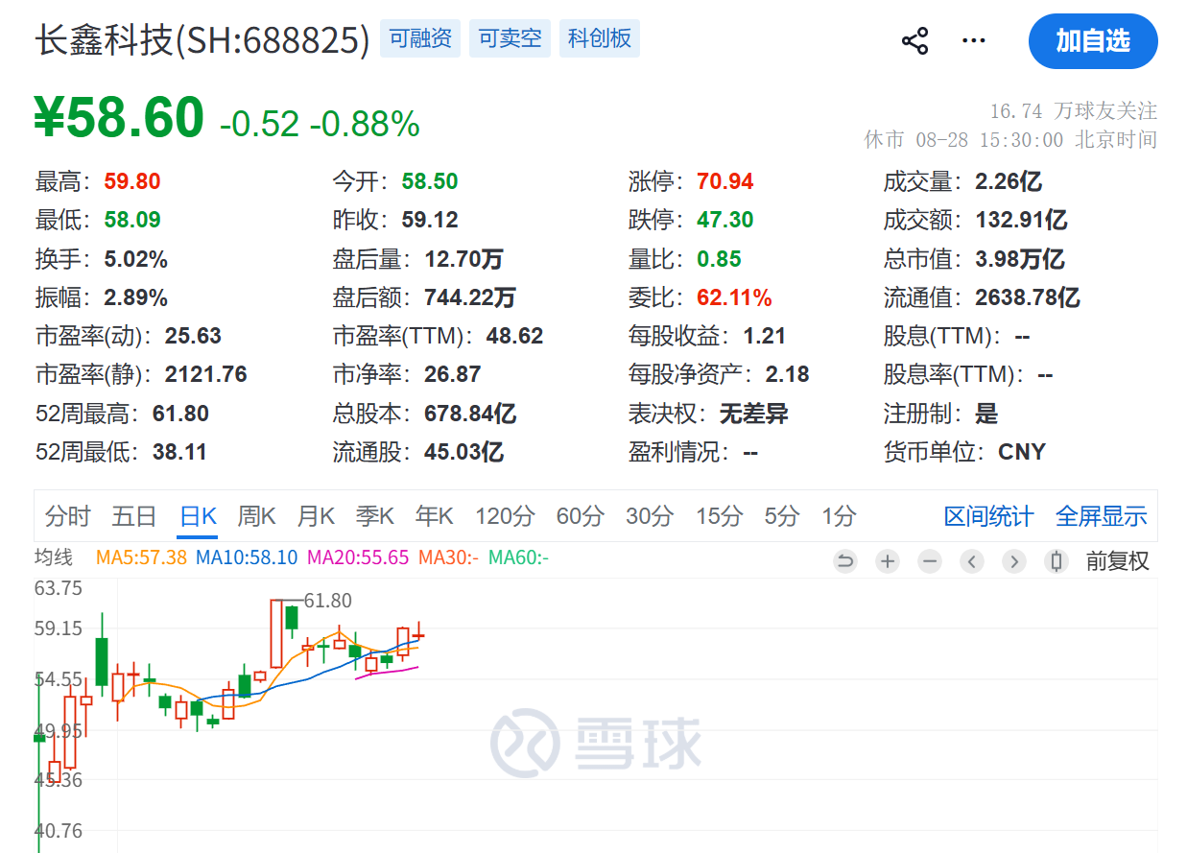Click the 52周最高 value 61.80
1187x853 pixels.
point(180,414)
